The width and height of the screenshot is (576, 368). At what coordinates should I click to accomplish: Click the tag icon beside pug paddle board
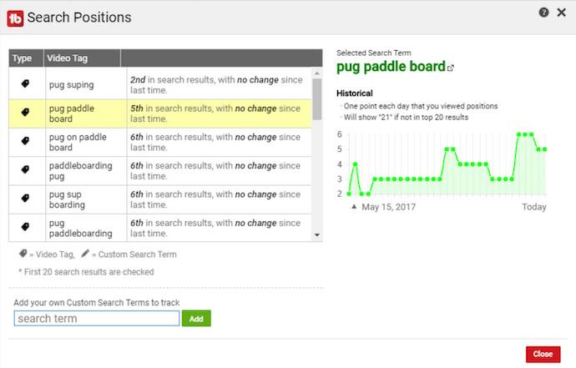[x=25, y=113]
